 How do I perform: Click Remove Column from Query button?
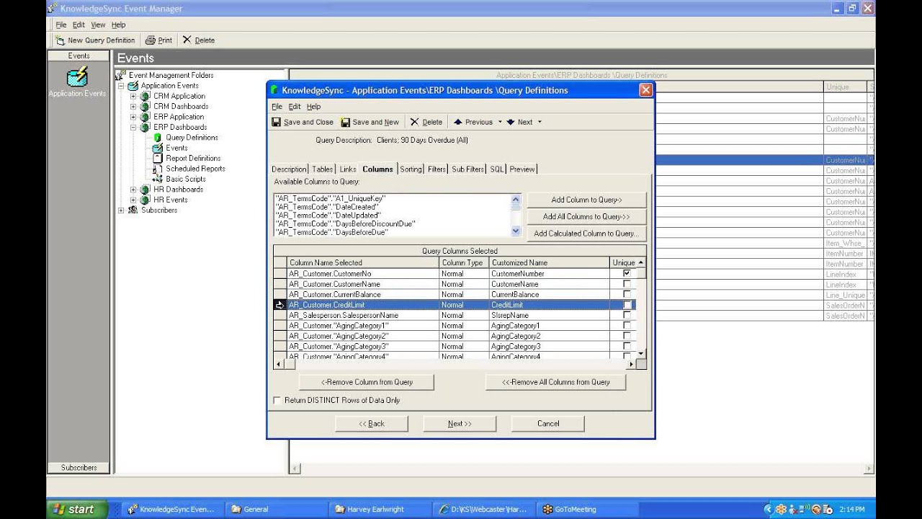pos(367,382)
